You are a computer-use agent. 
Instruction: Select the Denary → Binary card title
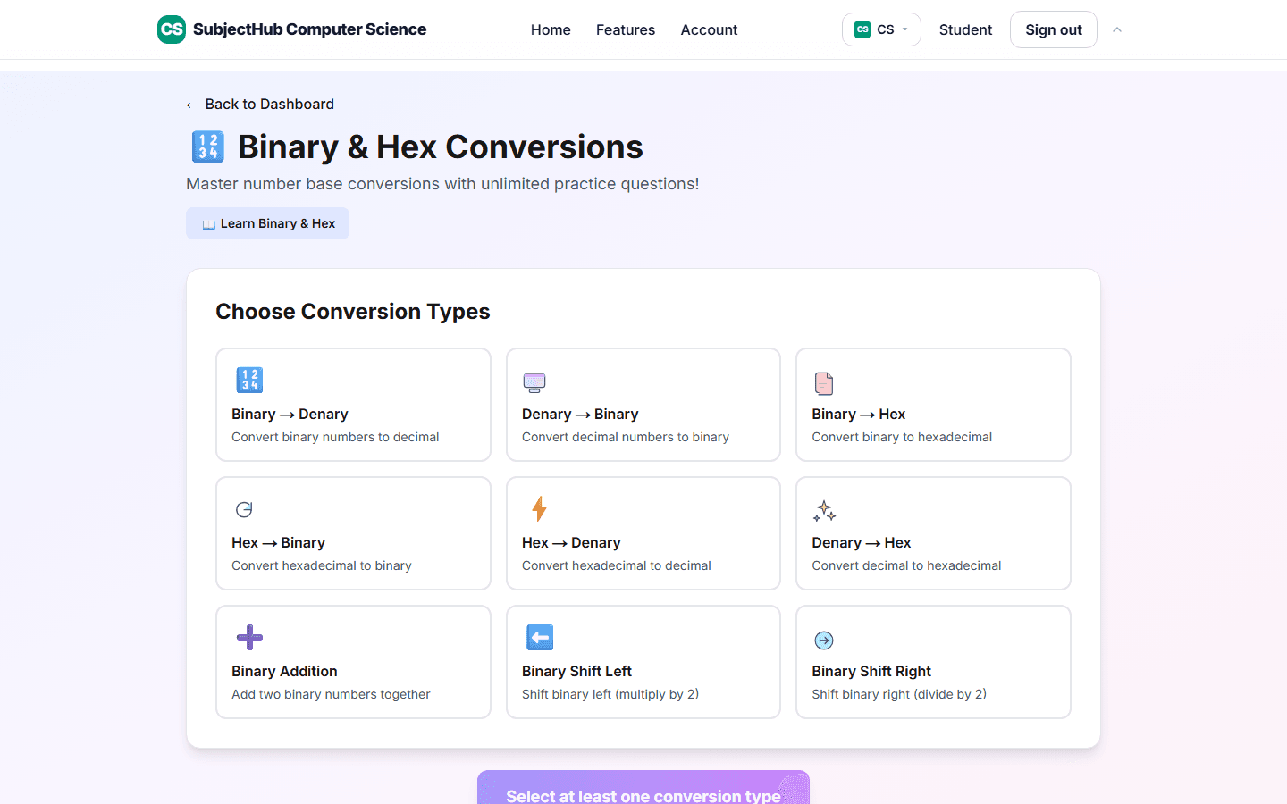pyautogui.click(x=580, y=414)
